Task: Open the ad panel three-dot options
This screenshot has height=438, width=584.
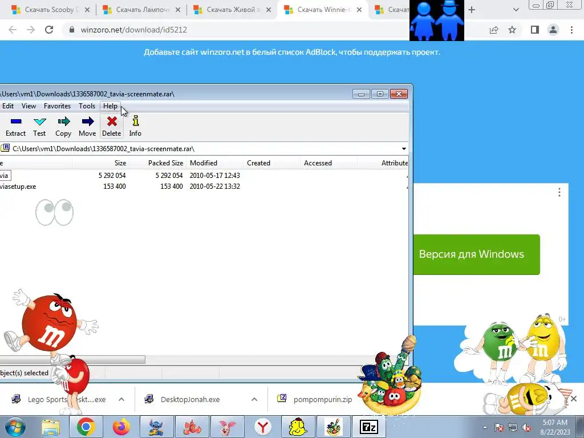Action: tap(559, 192)
